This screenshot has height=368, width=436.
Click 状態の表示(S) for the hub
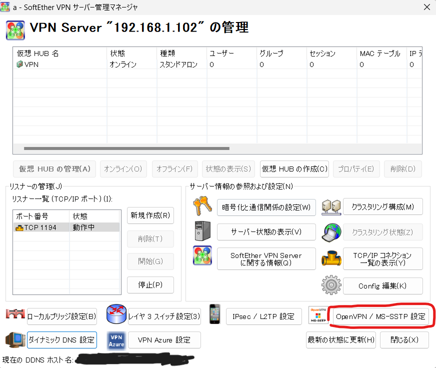pos(228,169)
